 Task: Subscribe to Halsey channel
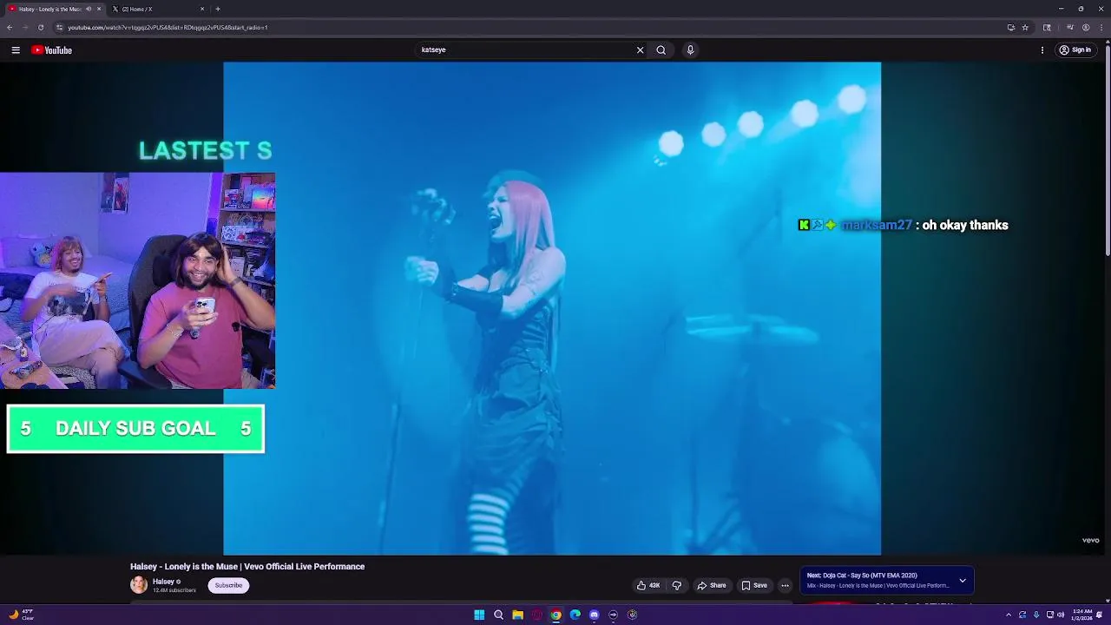pos(228,585)
